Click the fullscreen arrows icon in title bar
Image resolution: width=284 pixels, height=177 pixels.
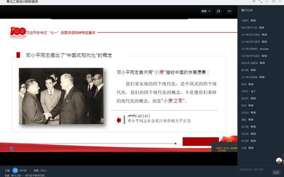pyautogui.click(x=262, y=2)
